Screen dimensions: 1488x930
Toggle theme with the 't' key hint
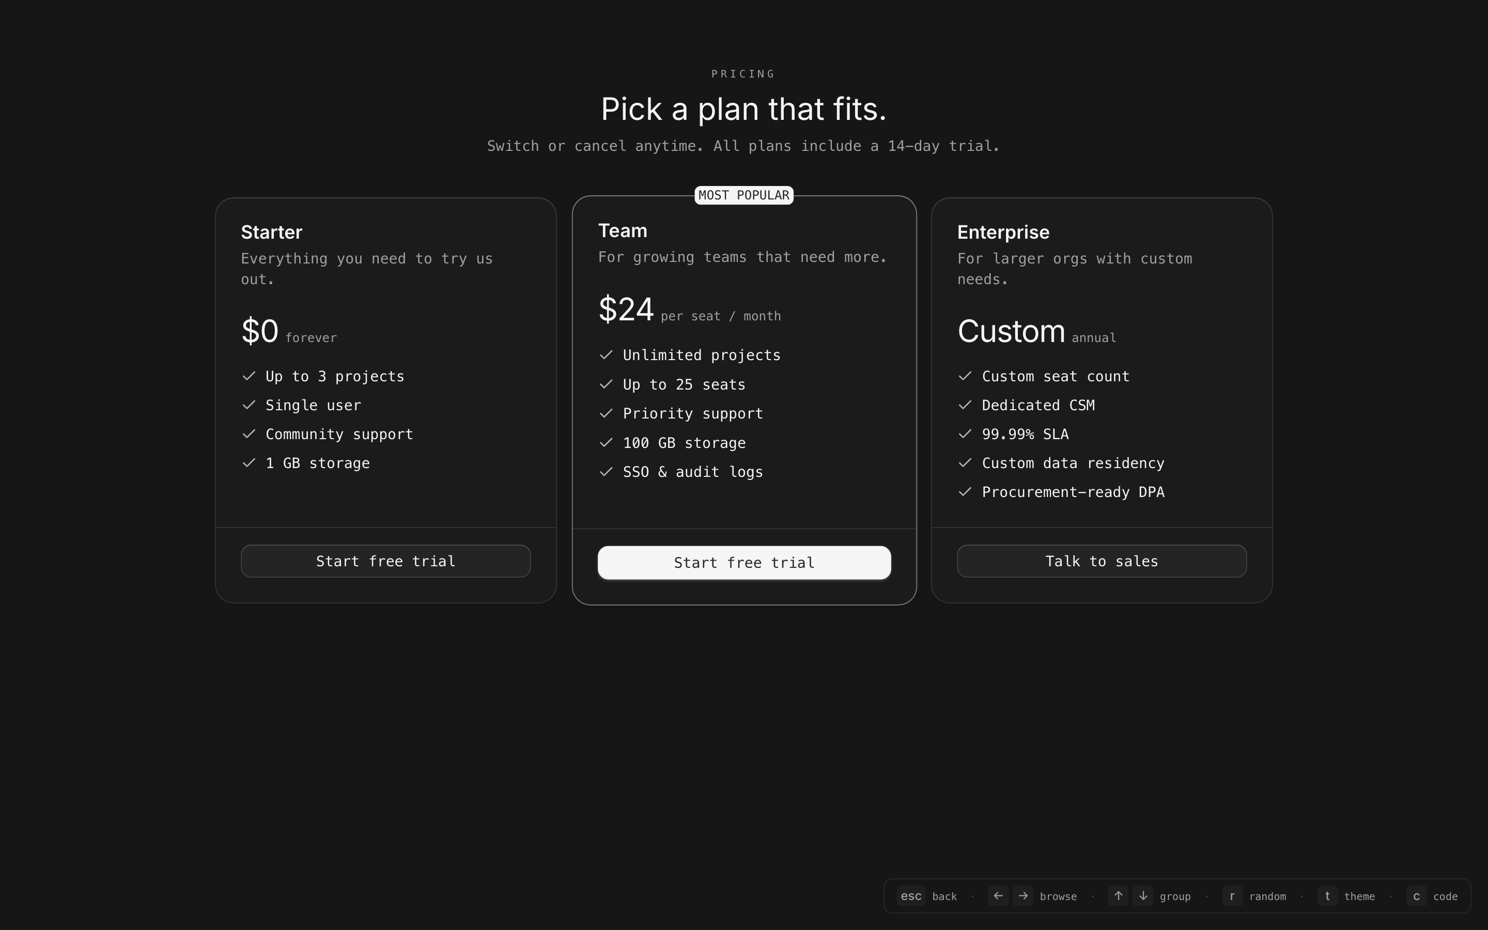tap(1327, 896)
